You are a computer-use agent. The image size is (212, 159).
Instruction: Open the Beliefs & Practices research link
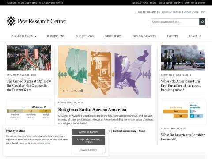click(171, 12)
